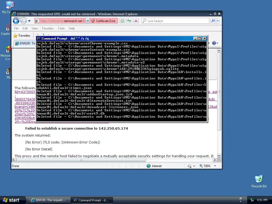Screen dimensions: 272x204
Task: Run search with the magnifier button
Action: click(213, 21)
